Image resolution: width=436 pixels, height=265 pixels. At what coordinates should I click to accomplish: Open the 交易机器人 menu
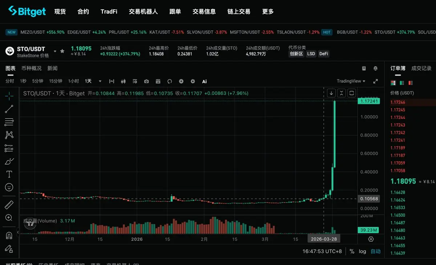click(x=143, y=12)
